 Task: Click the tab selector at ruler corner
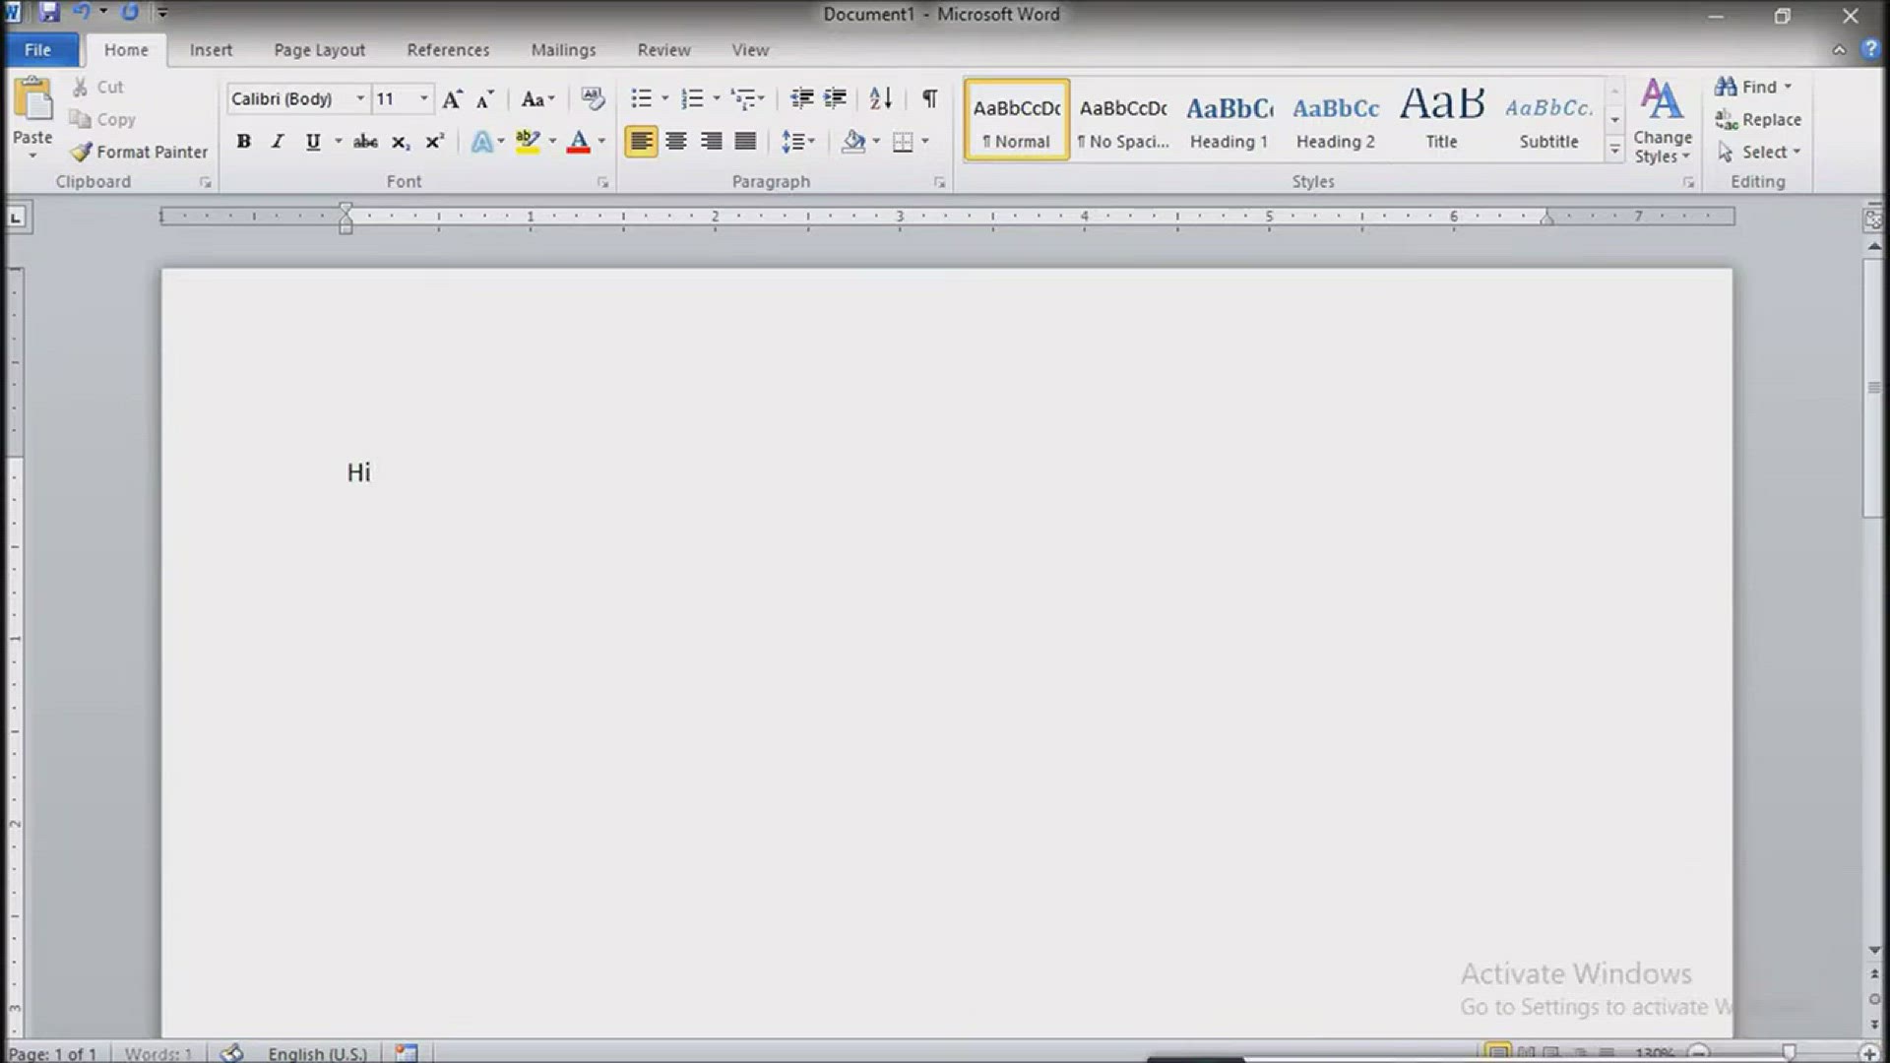click(17, 217)
